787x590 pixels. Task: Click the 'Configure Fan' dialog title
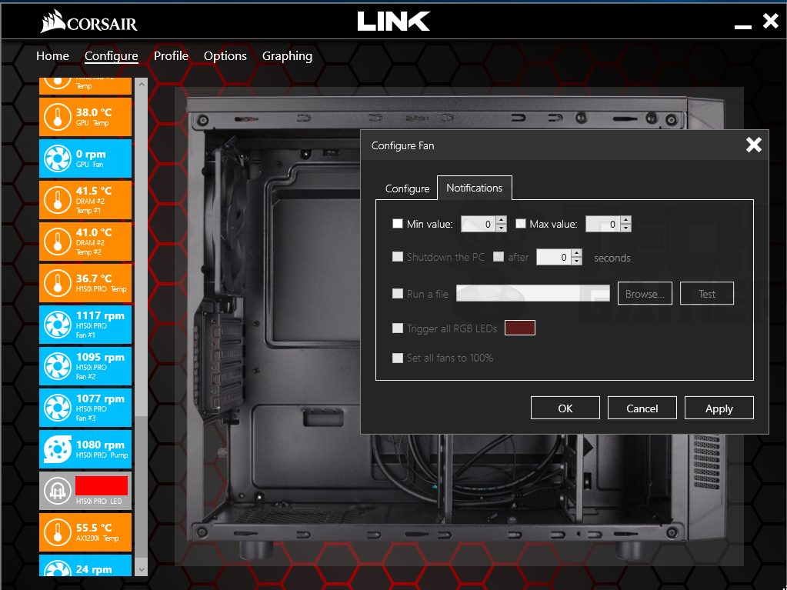pyautogui.click(x=402, y=145)
